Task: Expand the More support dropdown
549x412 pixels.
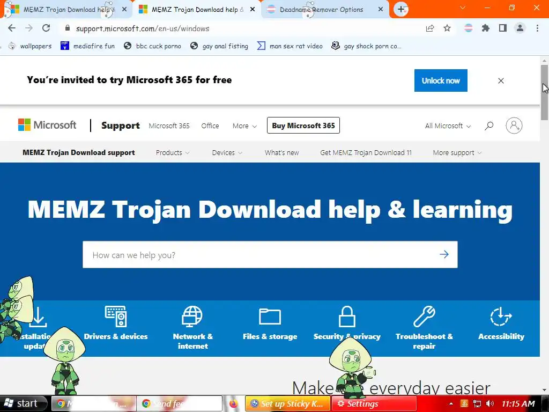Action: 457,152
